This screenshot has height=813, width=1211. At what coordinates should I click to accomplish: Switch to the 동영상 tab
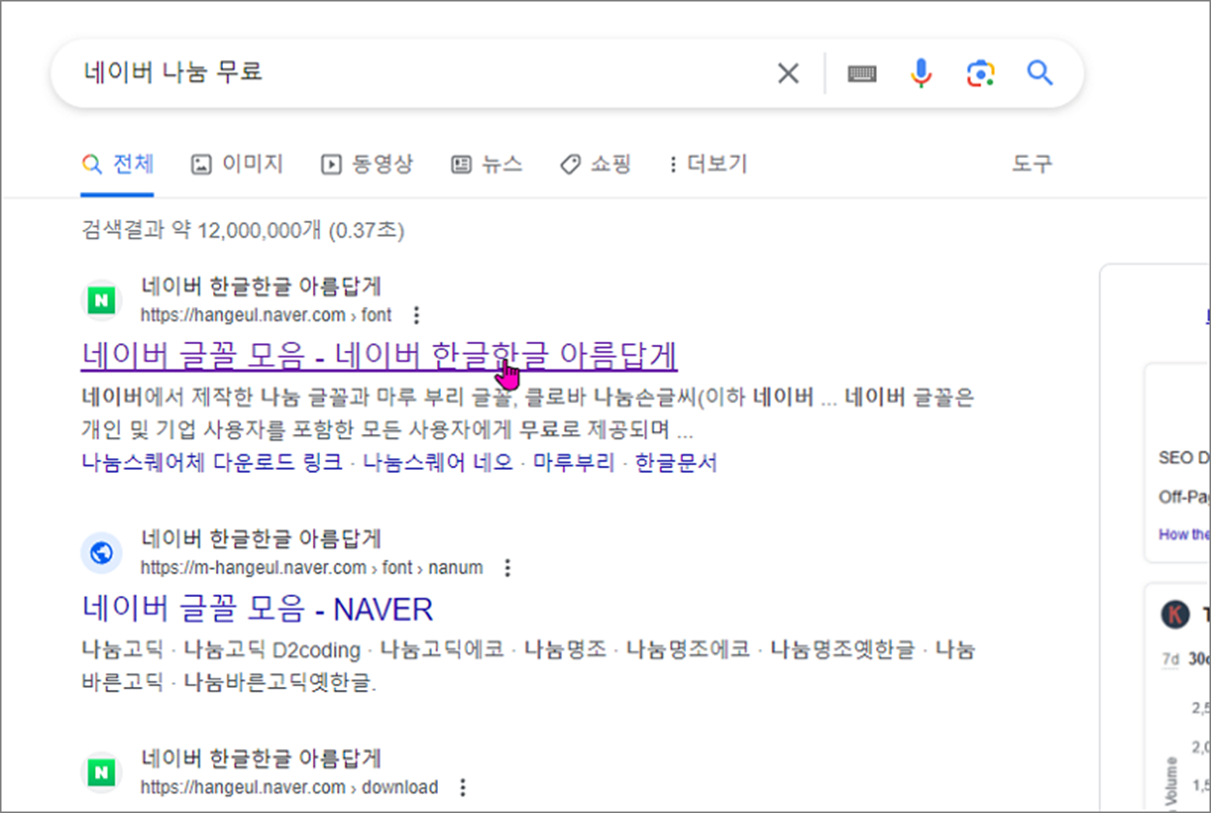pyautogui.click(x=367, y=164)
